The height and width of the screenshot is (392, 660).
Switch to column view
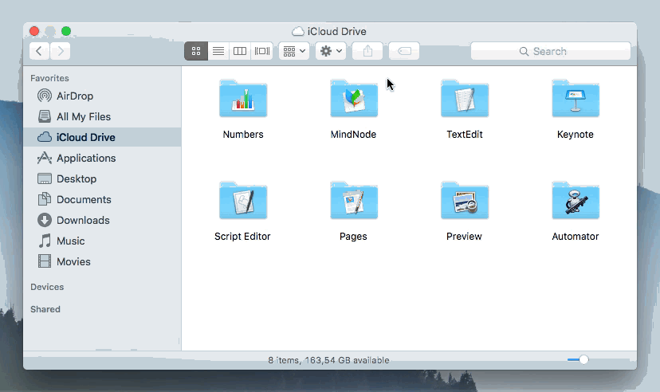[x=240, y=51]
